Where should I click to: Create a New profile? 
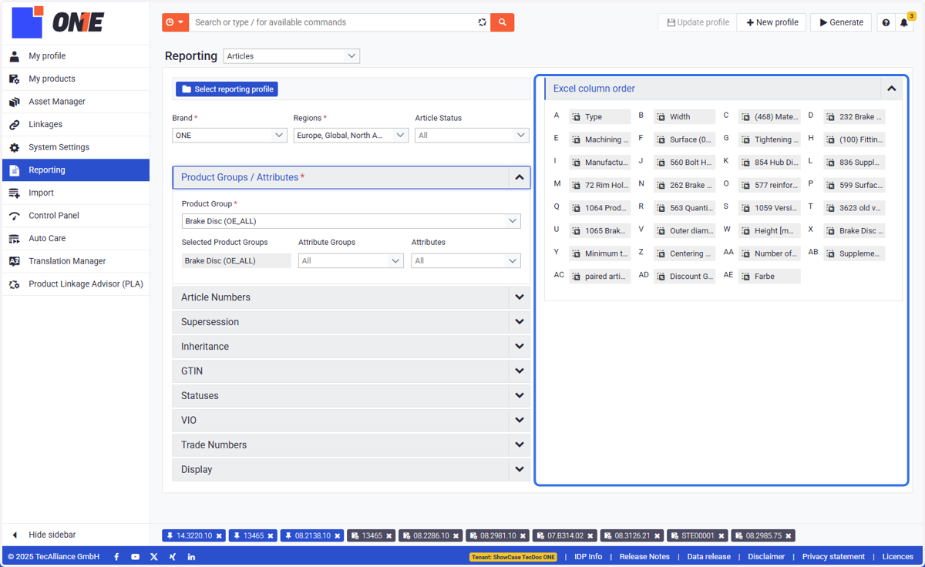pos(772,22)
